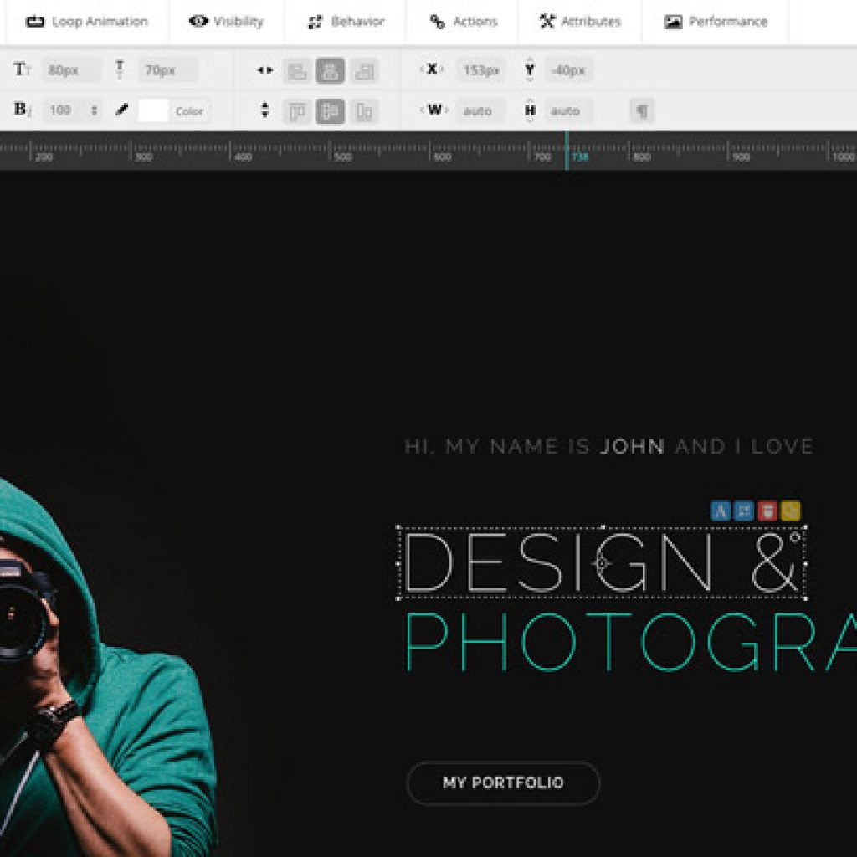Select vertical align top icon
The image size is (857, 857).
(296, 111)
